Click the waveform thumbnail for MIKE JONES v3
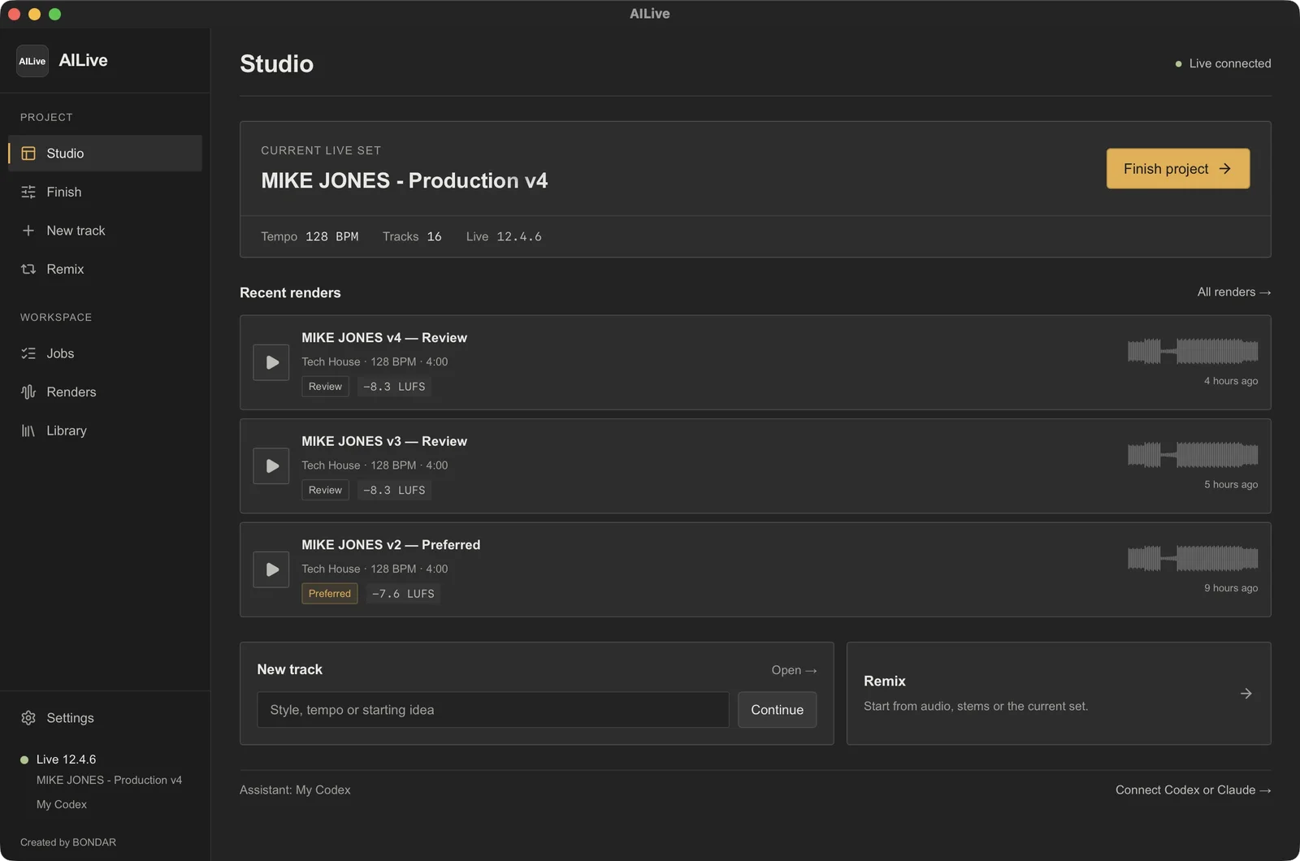 1193,455
